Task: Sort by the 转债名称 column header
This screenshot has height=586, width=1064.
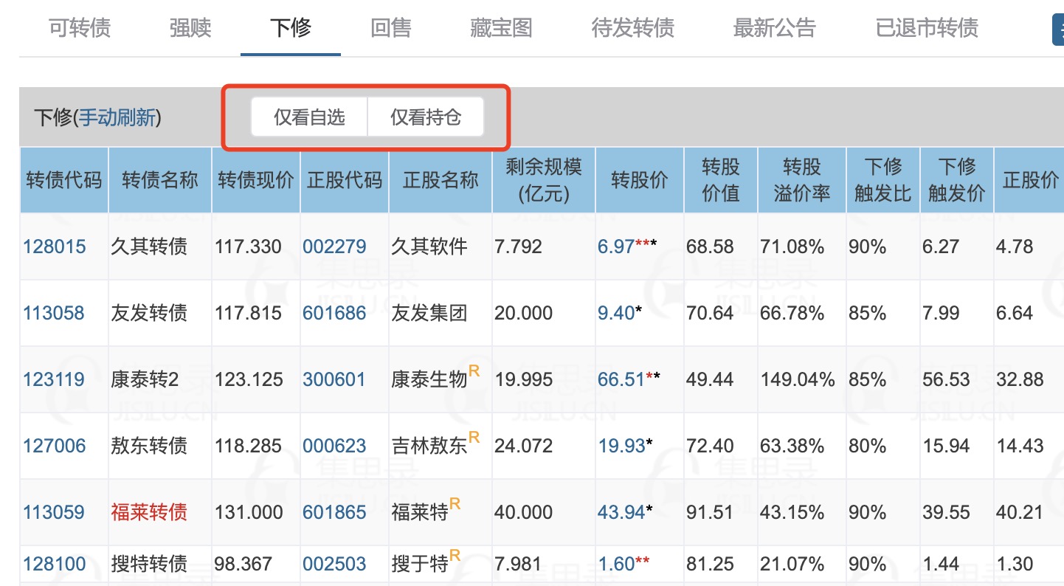Action: pos(160,180)
